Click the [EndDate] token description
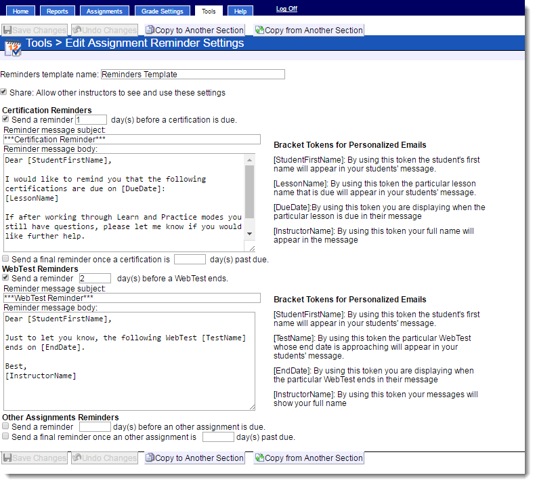The image size is (535, 484). click(373, 375)
